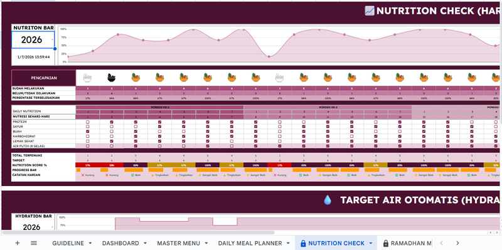Select the KARBOHIDRAT row label

(43, 136)
